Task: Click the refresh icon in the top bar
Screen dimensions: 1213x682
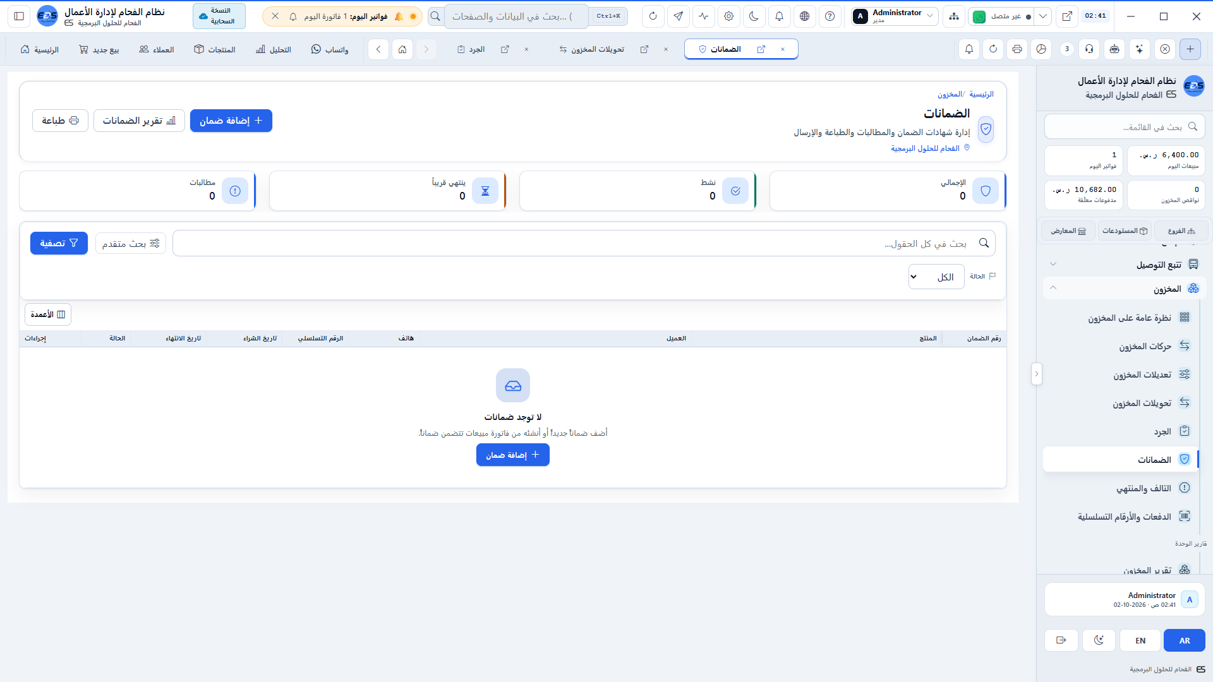Action: pos(653,16)
